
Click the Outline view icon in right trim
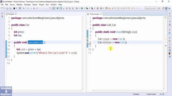(170, 33)
